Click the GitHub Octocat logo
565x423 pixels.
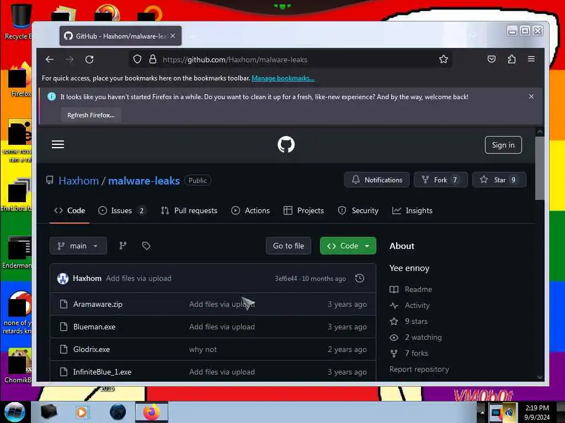(286, 145)
